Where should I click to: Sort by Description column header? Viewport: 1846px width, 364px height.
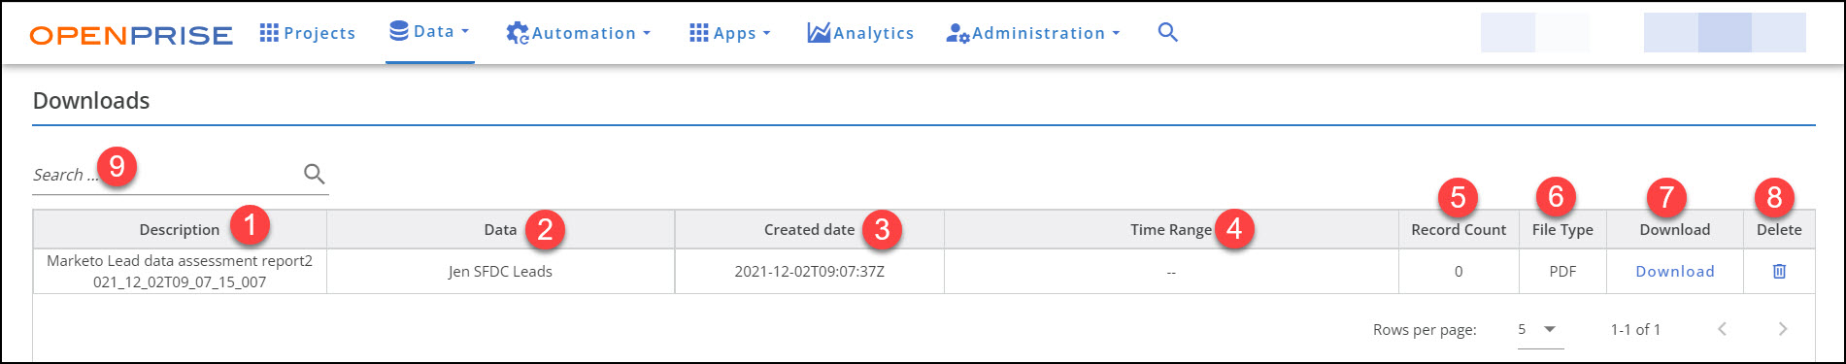click(180, 230)
